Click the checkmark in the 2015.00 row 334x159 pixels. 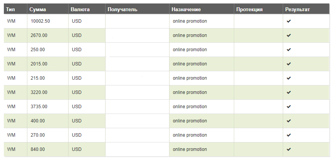point(289,64)
